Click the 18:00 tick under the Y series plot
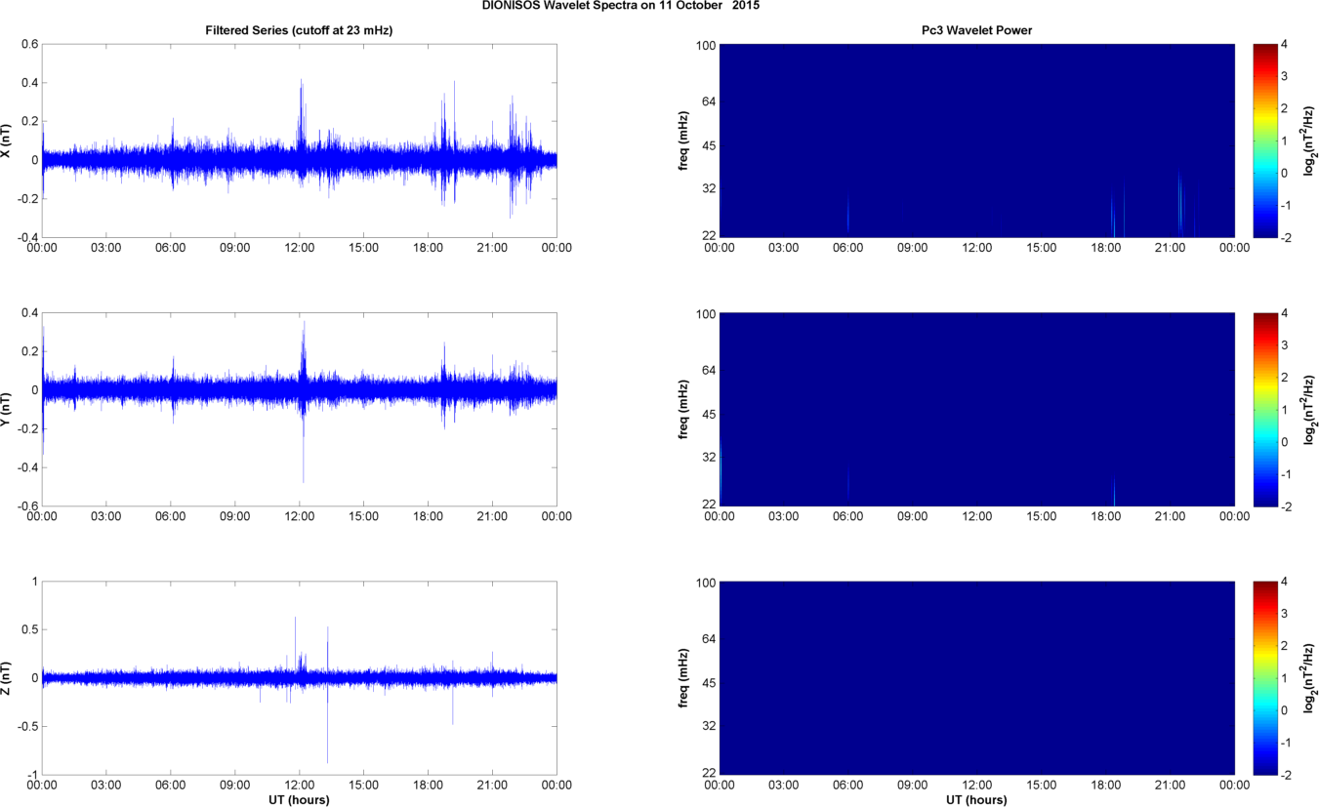This screenshot has width=1319, height=807. click(x=428, y=516)
